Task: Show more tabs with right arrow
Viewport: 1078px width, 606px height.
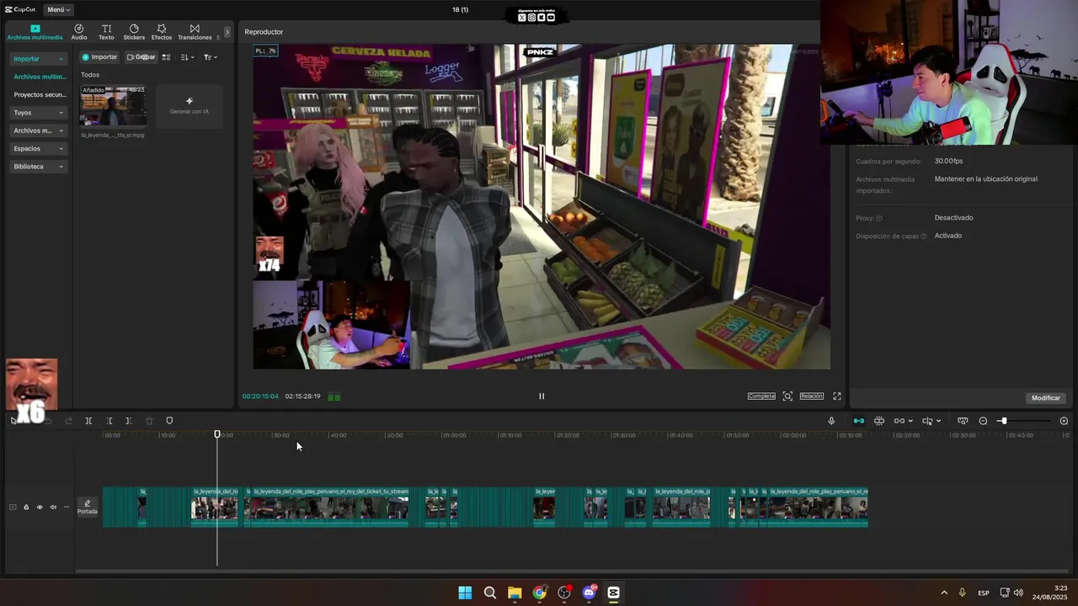Action: pyautogui.click(x=227, y=32)
